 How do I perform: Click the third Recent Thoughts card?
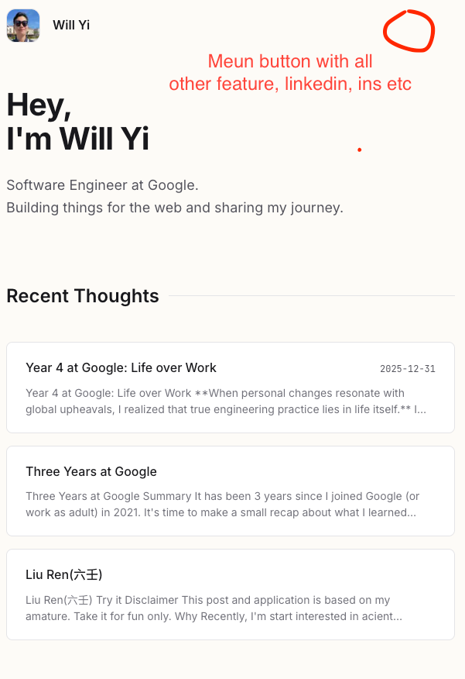230,594
